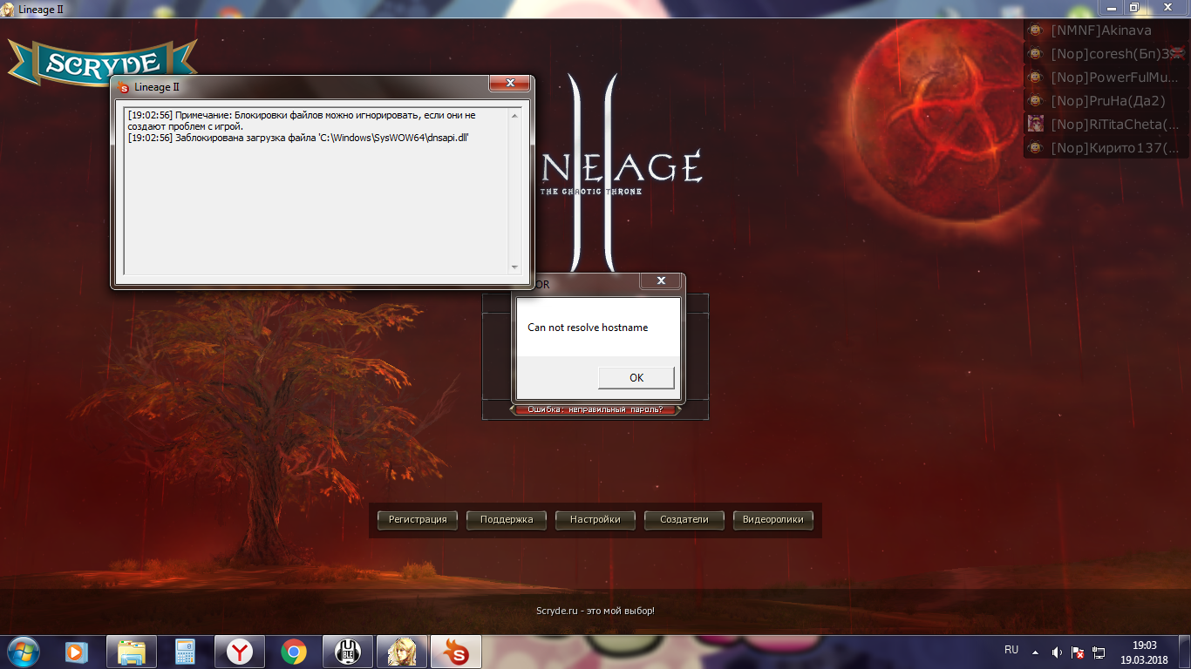Open Windows Explorer folder in the taskbar
Screen dimensions: 1191x669
click(132, 651)
